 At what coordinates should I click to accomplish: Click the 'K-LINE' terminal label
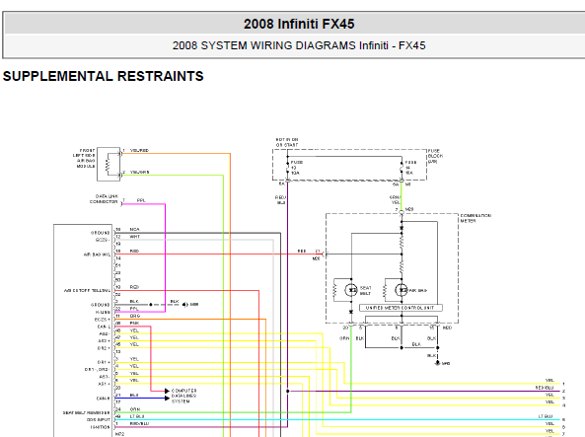[103, 313]
